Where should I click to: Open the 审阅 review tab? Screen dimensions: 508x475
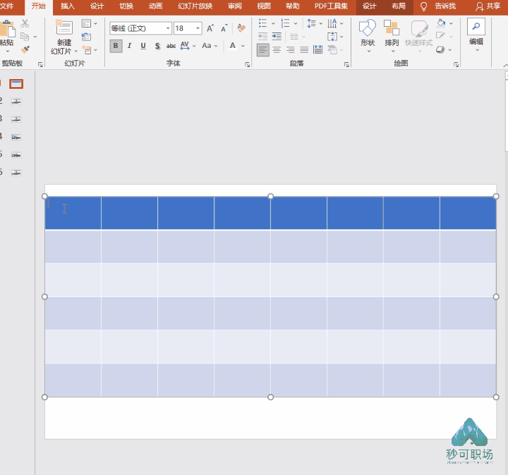pos(235,6)
